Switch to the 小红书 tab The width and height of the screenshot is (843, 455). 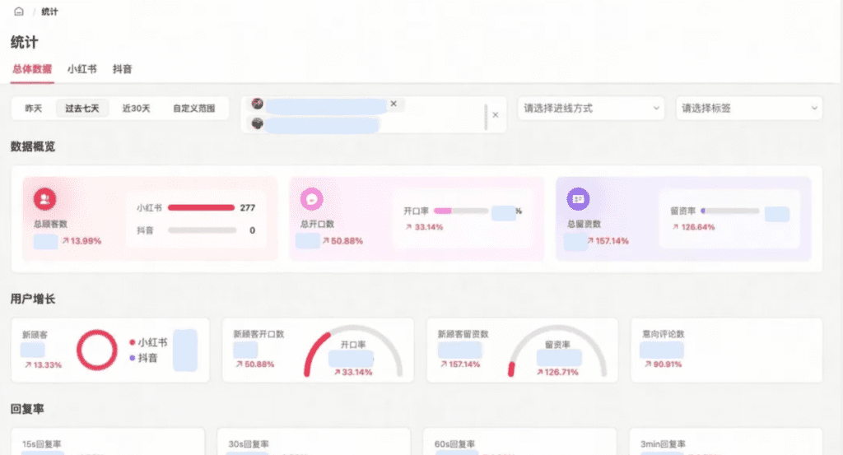[82, 69]
